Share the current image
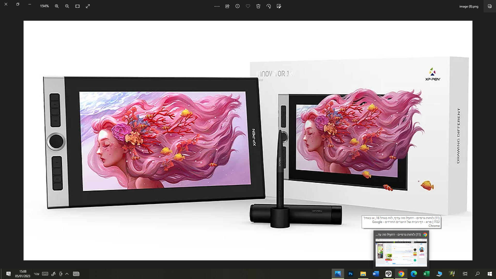 (227, 6)
